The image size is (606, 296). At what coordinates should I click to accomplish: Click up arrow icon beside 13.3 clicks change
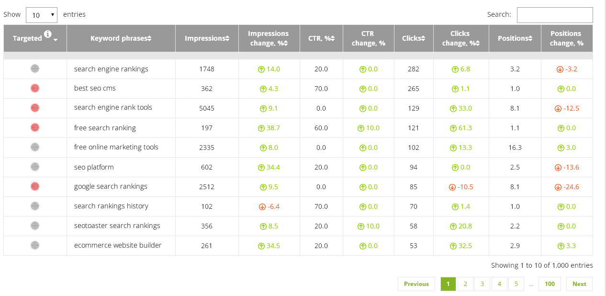click(x=453, y=148)
